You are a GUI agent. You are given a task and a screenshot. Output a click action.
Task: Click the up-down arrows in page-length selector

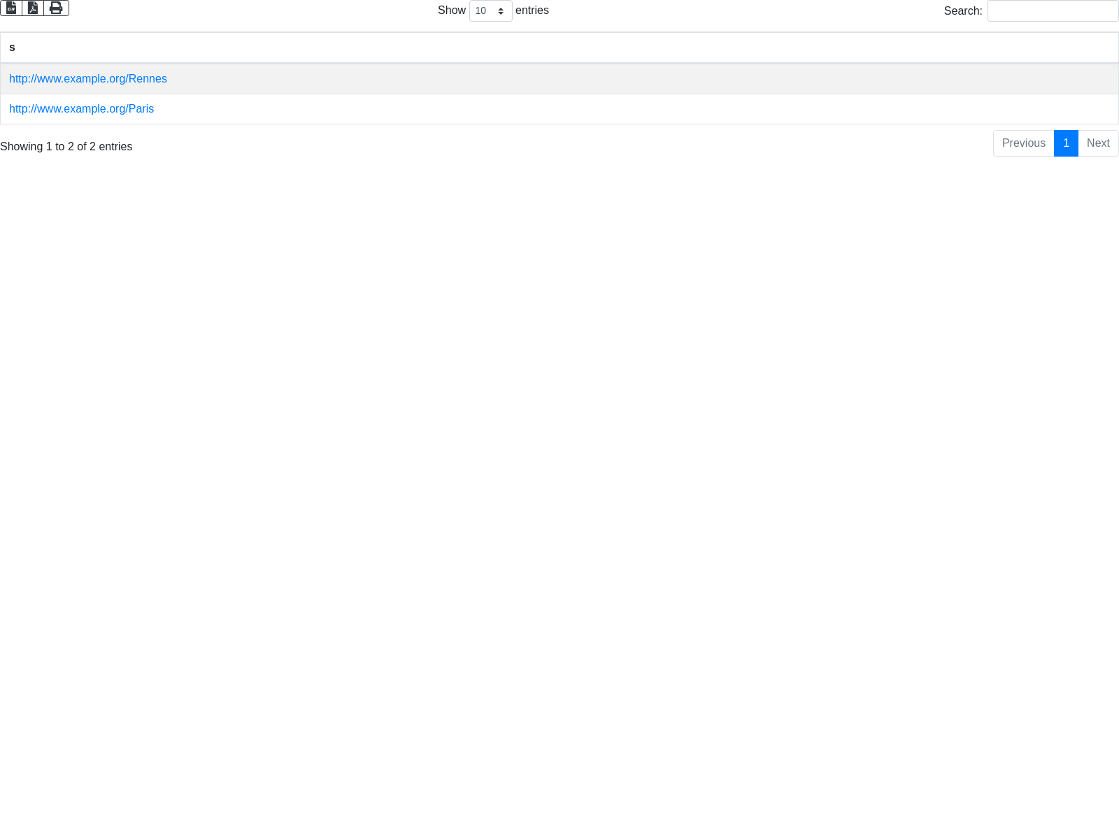point(501,11)
